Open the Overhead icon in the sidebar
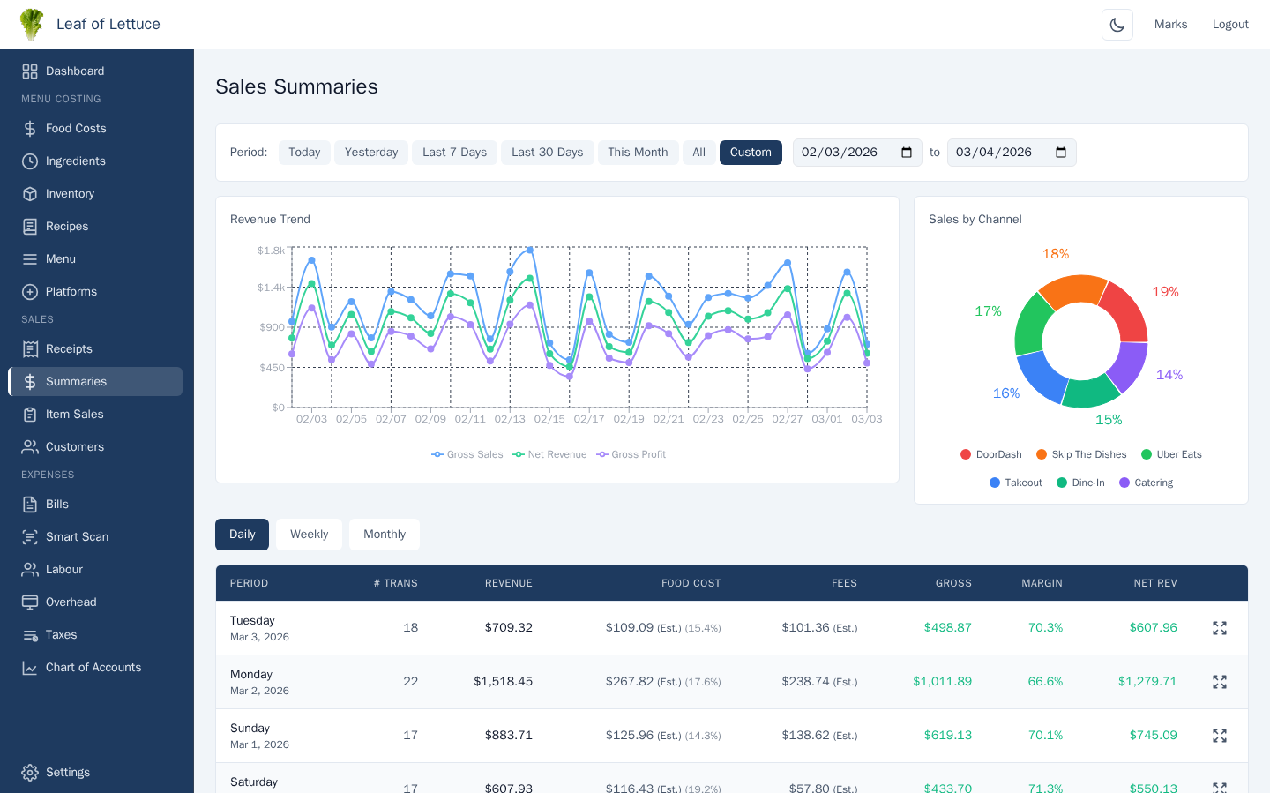The image size is (1270, 793). [30, 602]
